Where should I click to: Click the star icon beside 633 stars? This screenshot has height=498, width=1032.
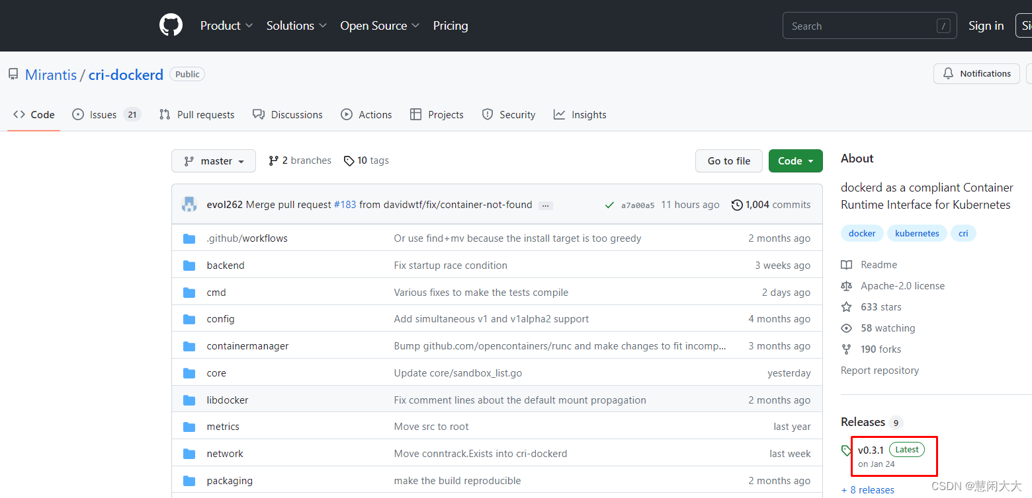tap(846, 307)
